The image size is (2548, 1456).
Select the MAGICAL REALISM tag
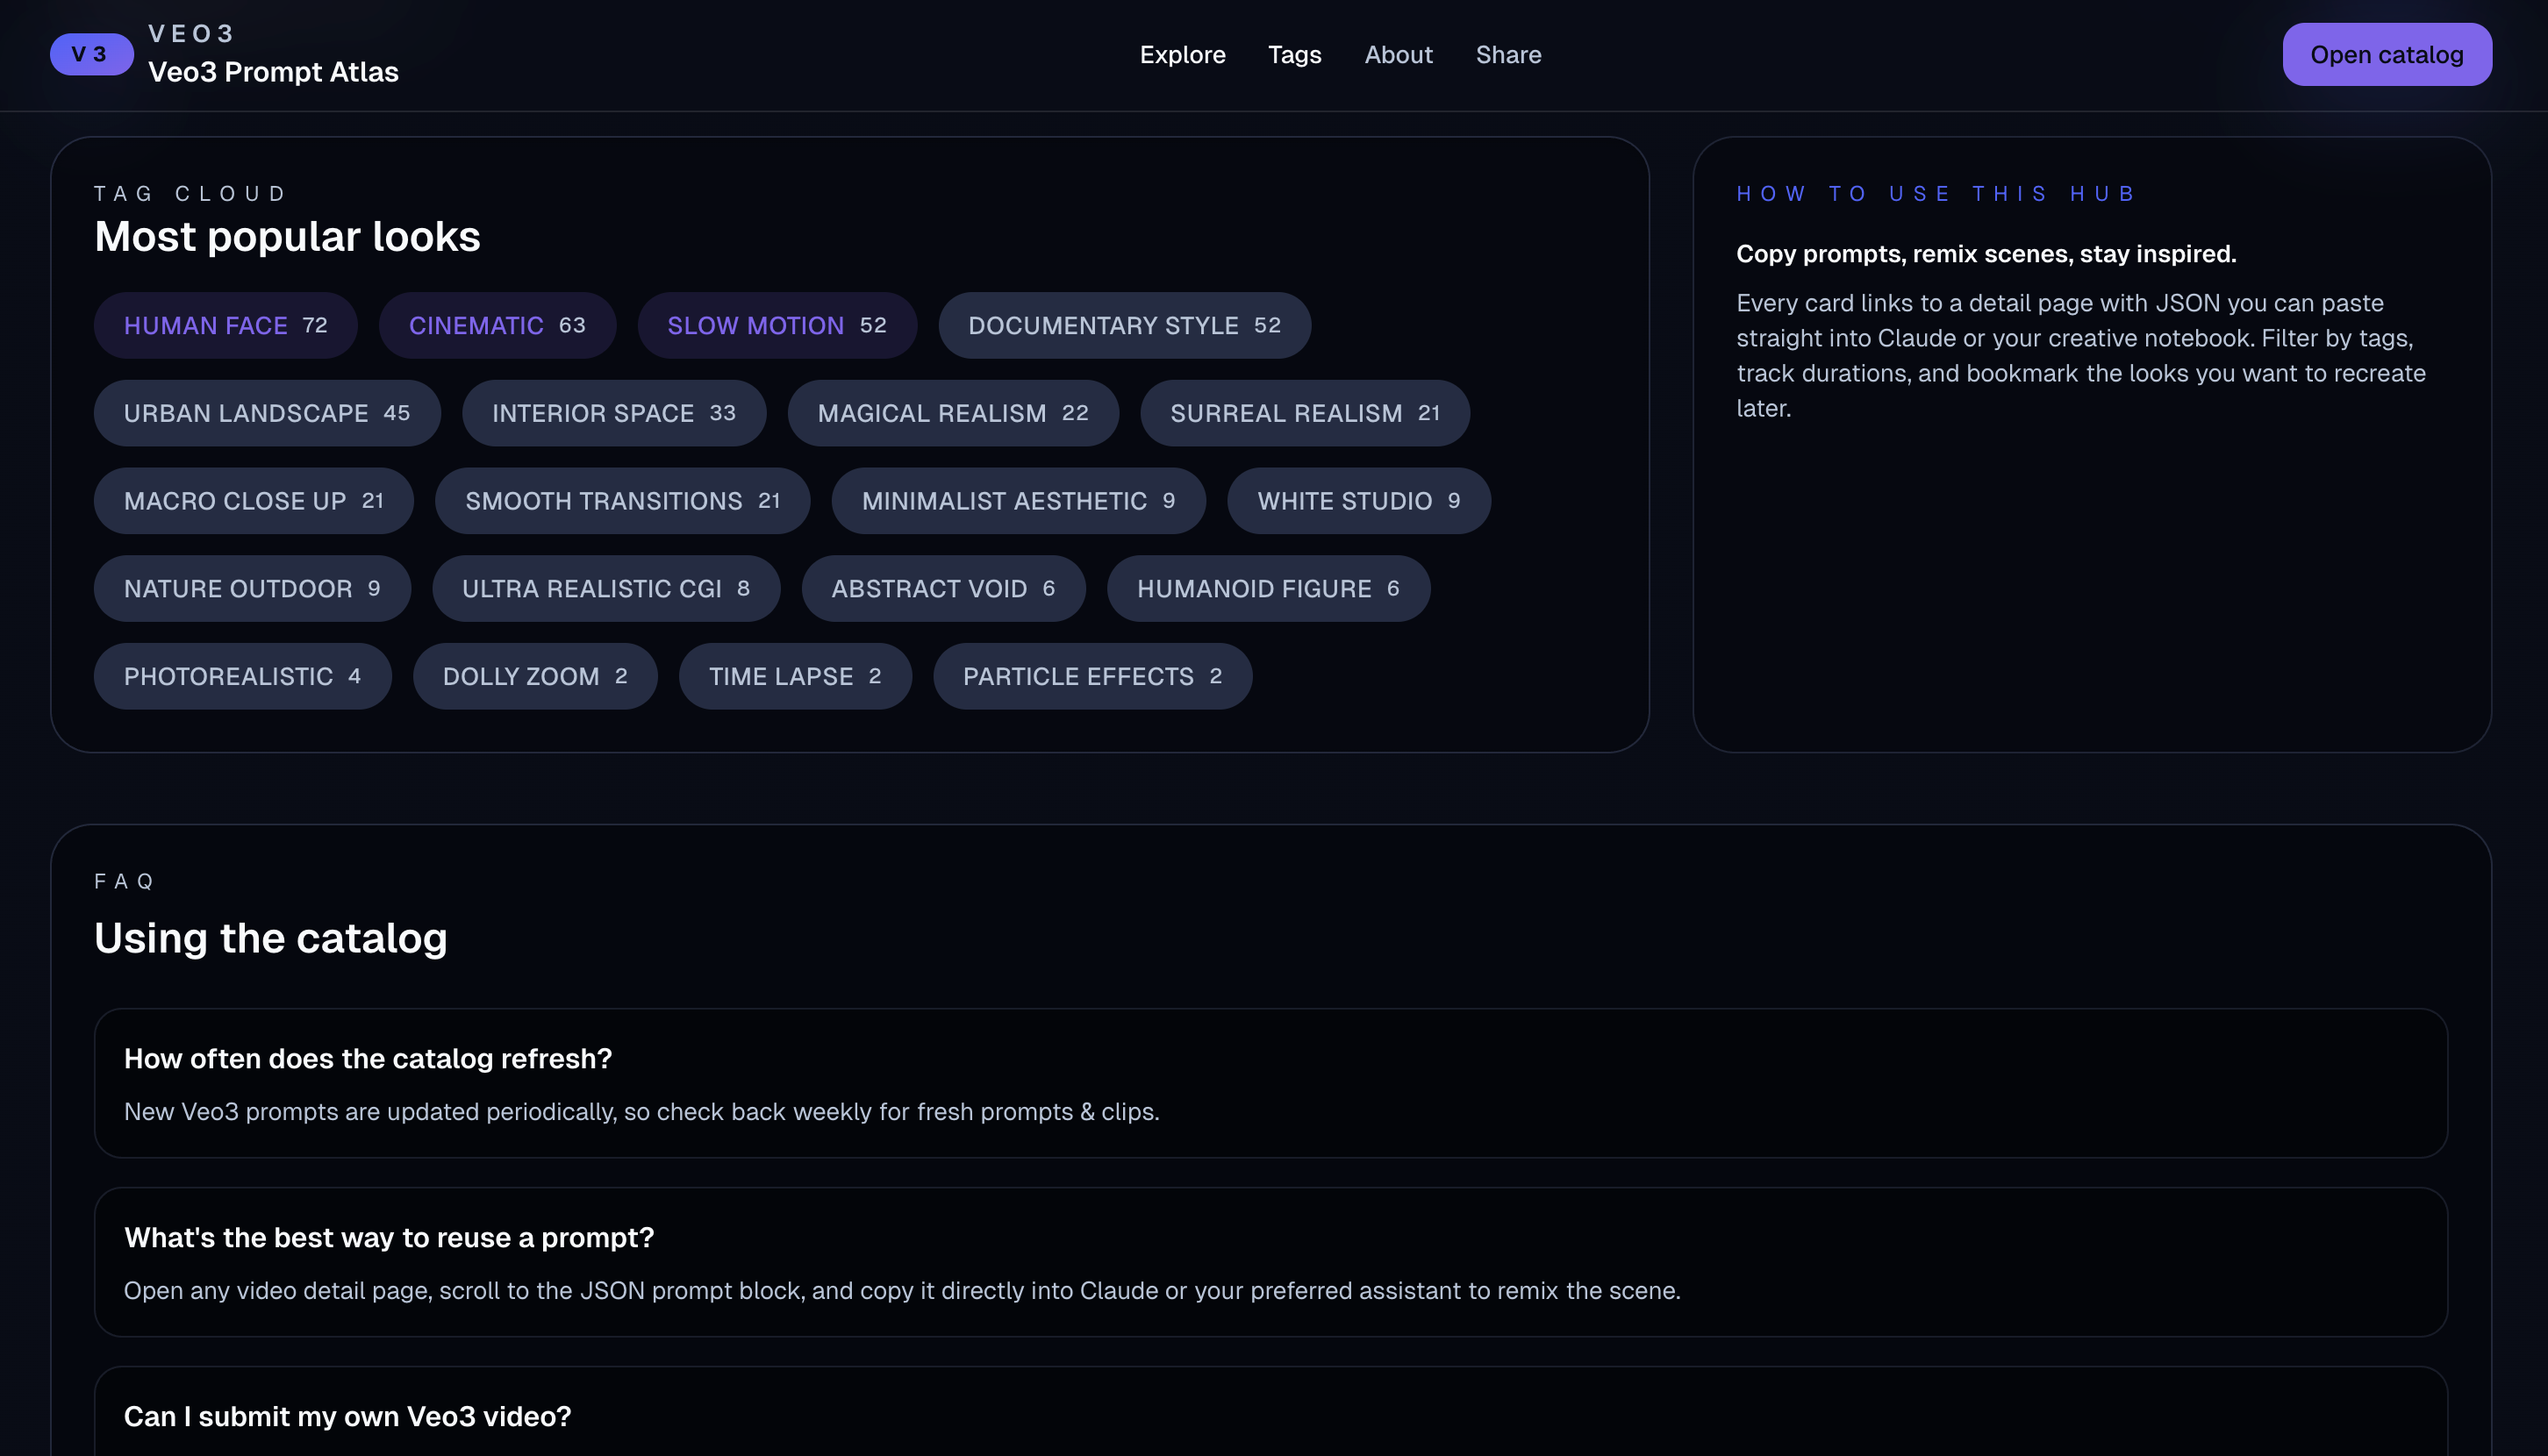[954, 413]
